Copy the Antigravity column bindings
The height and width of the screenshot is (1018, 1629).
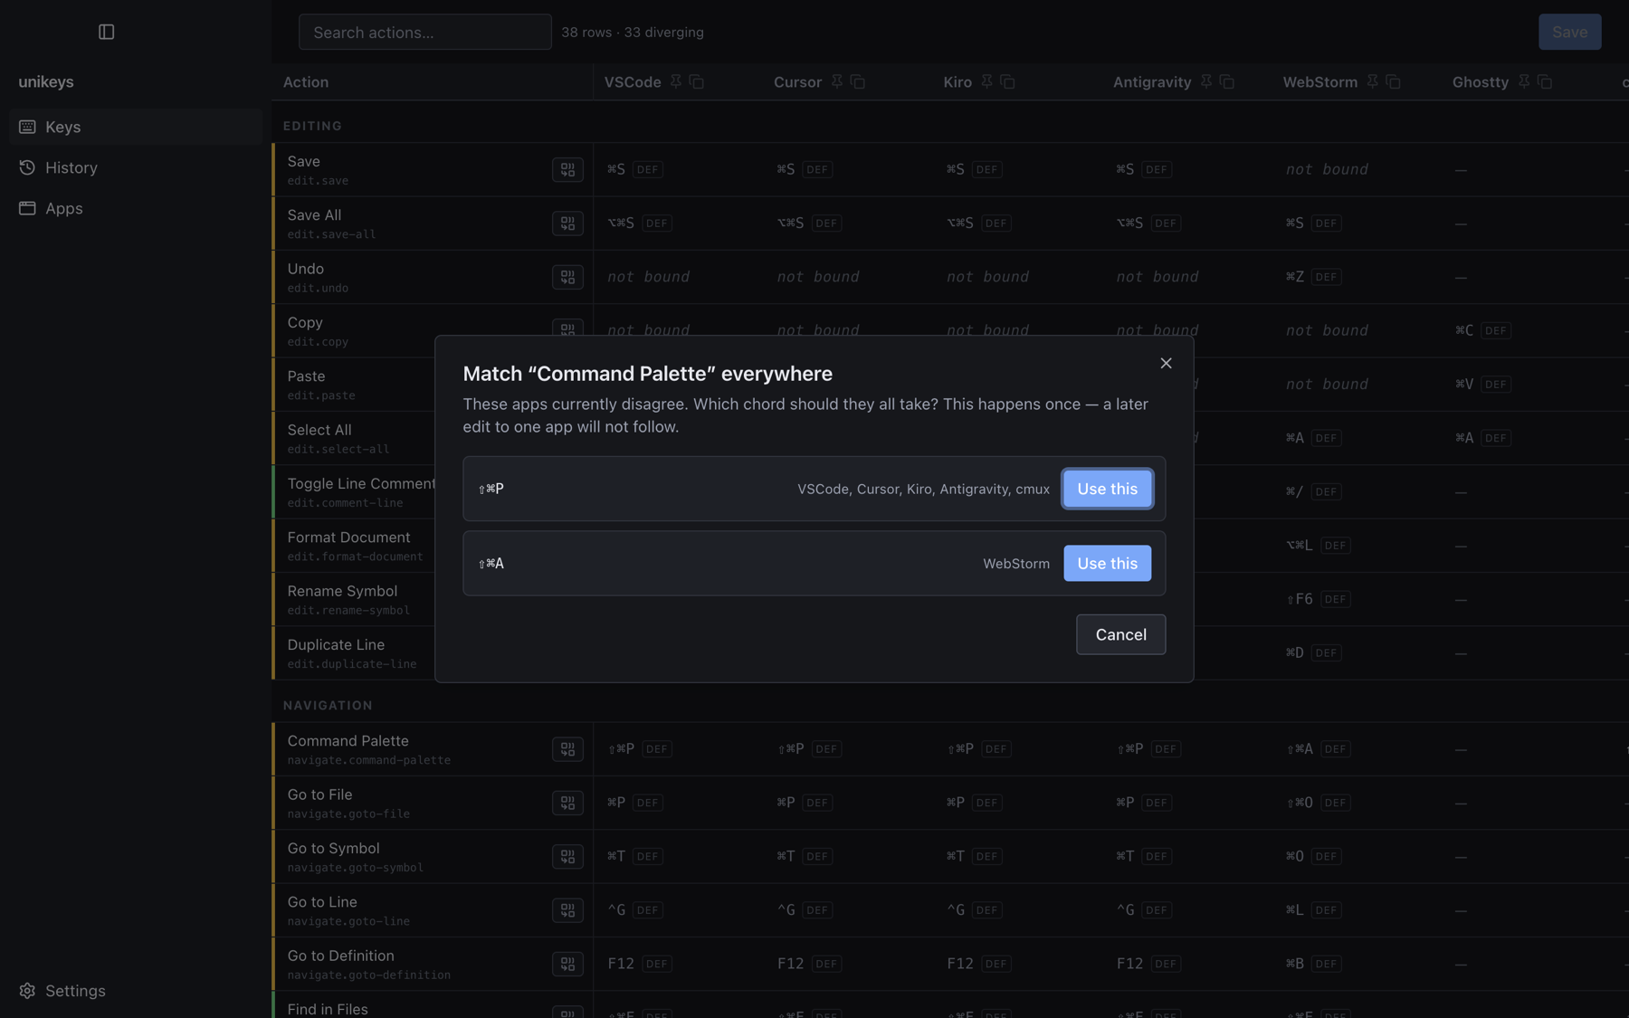click(1227, 81)
